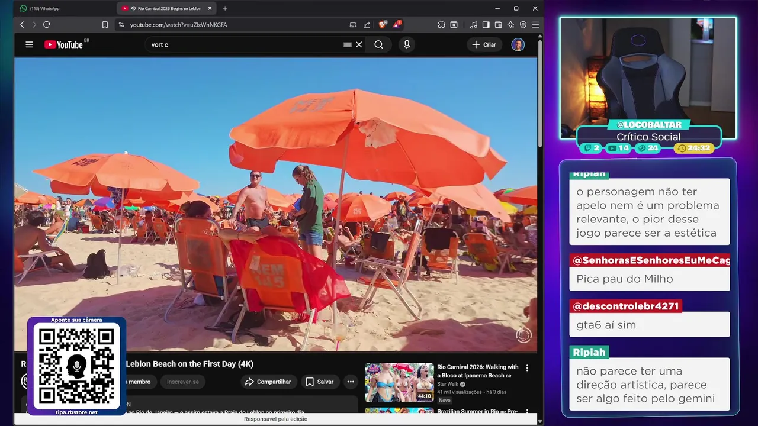Open 'Rio Carnival 2026: Walking with a Bloco' title

point(478,371)
